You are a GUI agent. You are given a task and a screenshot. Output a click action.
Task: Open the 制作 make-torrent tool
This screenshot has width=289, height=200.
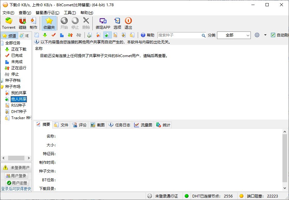click(34, 23)
